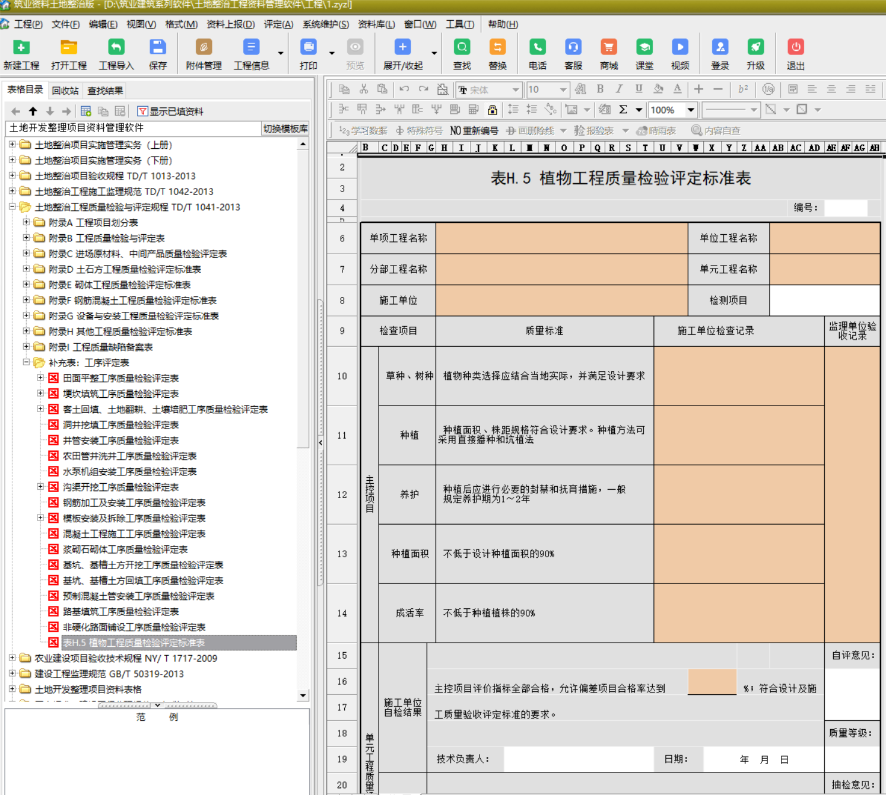Open the font size 10 dropdown
Image resolution: width=886 pixels, height=795 pixels.
coord(563,90)
